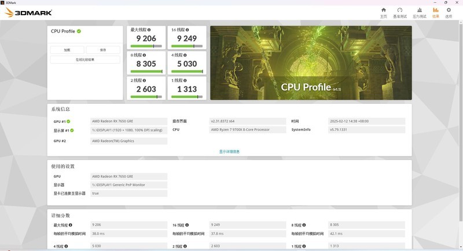Screen dimensions: 463x251
Task: Click the 37.8 ms average simulation time
Action: (x=248, y=234)
